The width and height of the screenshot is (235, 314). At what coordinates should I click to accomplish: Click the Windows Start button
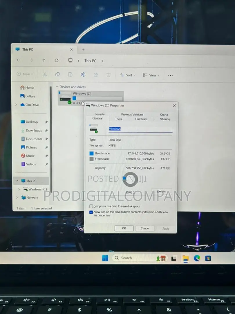pos(105,258)
